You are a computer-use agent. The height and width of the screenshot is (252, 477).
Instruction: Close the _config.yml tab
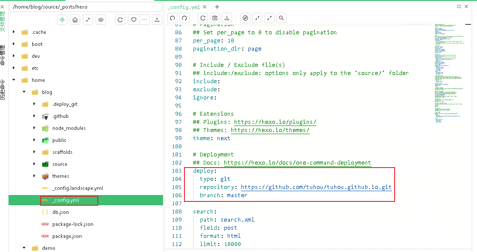coord(204,7)
